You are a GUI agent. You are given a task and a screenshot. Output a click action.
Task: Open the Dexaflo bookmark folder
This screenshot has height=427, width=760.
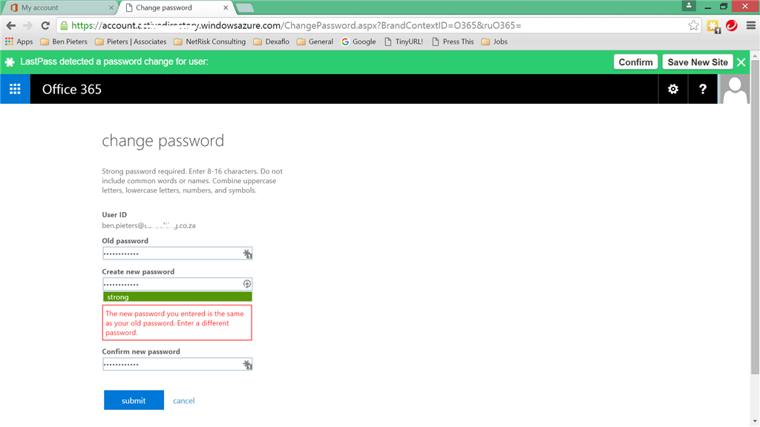(x=272, y=42)
